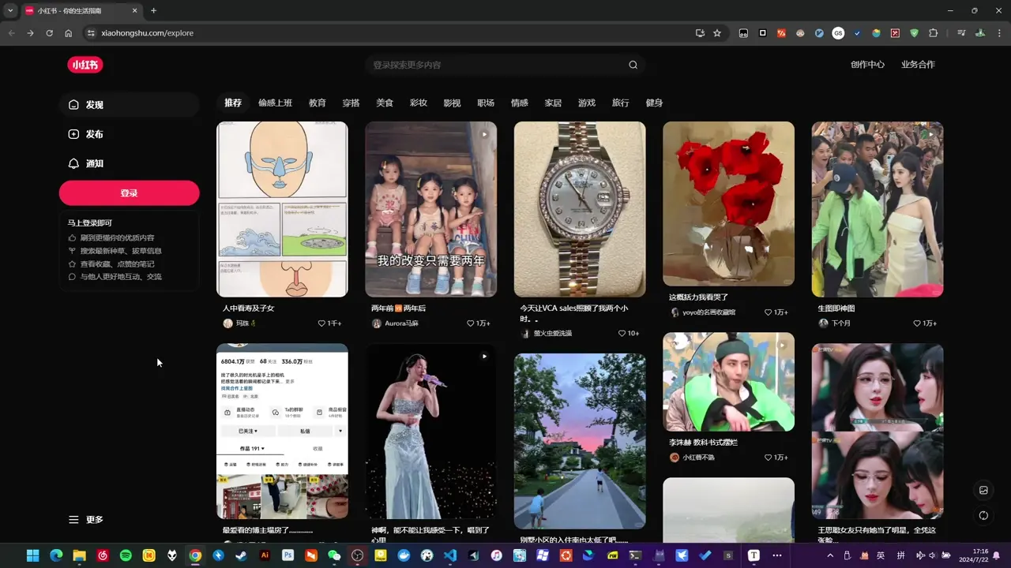The image size is (1011, 568).
Task: Like the 两年前两年后 post heart
Action: pos(471,323)
